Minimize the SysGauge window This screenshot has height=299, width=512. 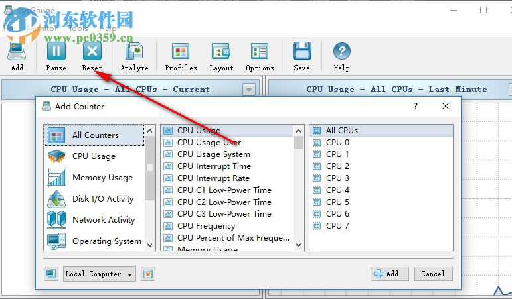(454, 10)
